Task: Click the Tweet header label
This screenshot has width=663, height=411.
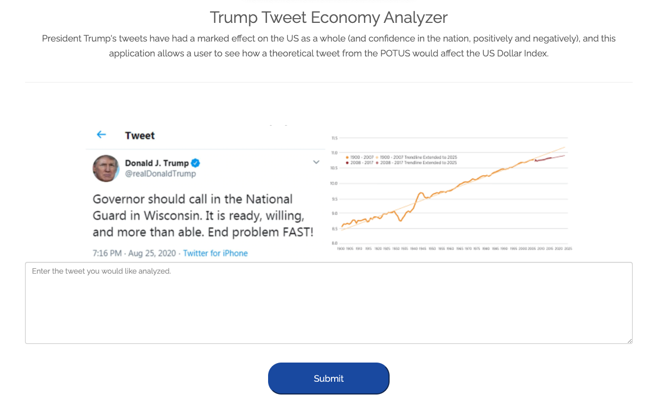Action: [140, 135]
